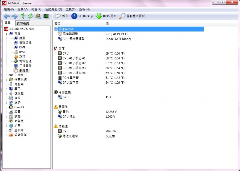Screen dimensions: 240x171
Task: Click the 安全性 shield icon
Action: [x=11, y=121]
